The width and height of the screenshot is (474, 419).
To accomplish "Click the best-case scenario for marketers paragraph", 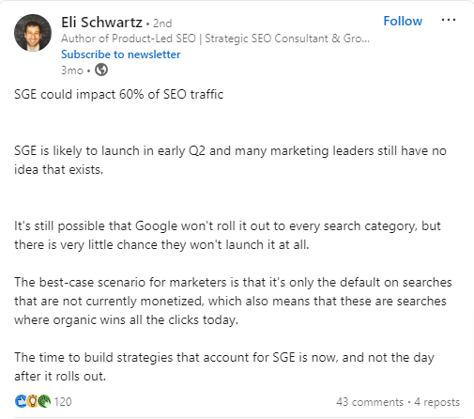I will pos(233,301).
